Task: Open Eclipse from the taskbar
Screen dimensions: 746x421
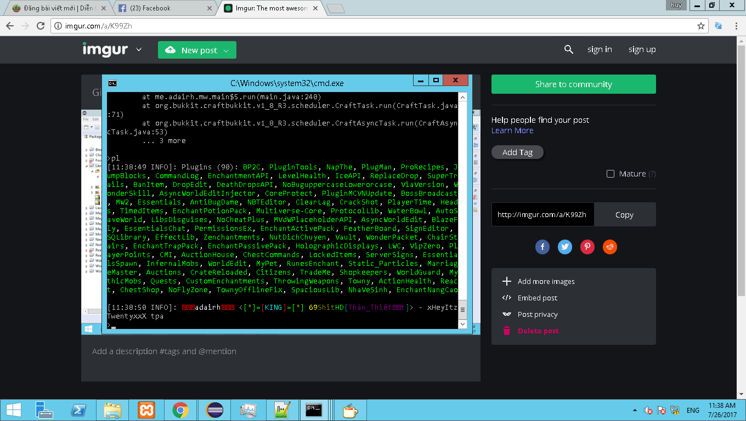Action: tap(214, 410)
